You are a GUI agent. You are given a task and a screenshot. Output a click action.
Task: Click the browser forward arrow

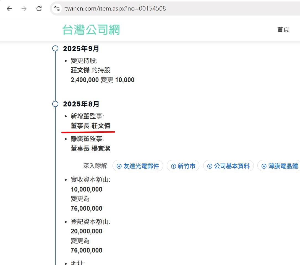pos(24,9)
